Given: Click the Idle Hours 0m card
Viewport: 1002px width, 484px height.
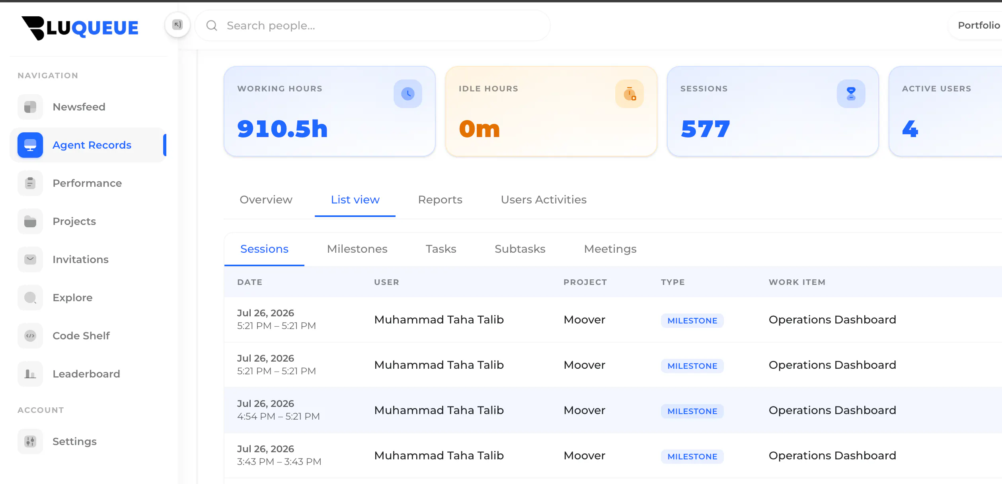Looking at the screenshot, I should (x=551, y=111).
